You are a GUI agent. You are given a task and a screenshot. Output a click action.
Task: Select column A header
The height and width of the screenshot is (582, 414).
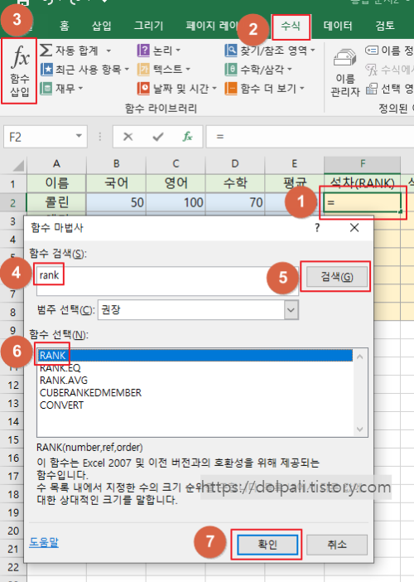56,164
